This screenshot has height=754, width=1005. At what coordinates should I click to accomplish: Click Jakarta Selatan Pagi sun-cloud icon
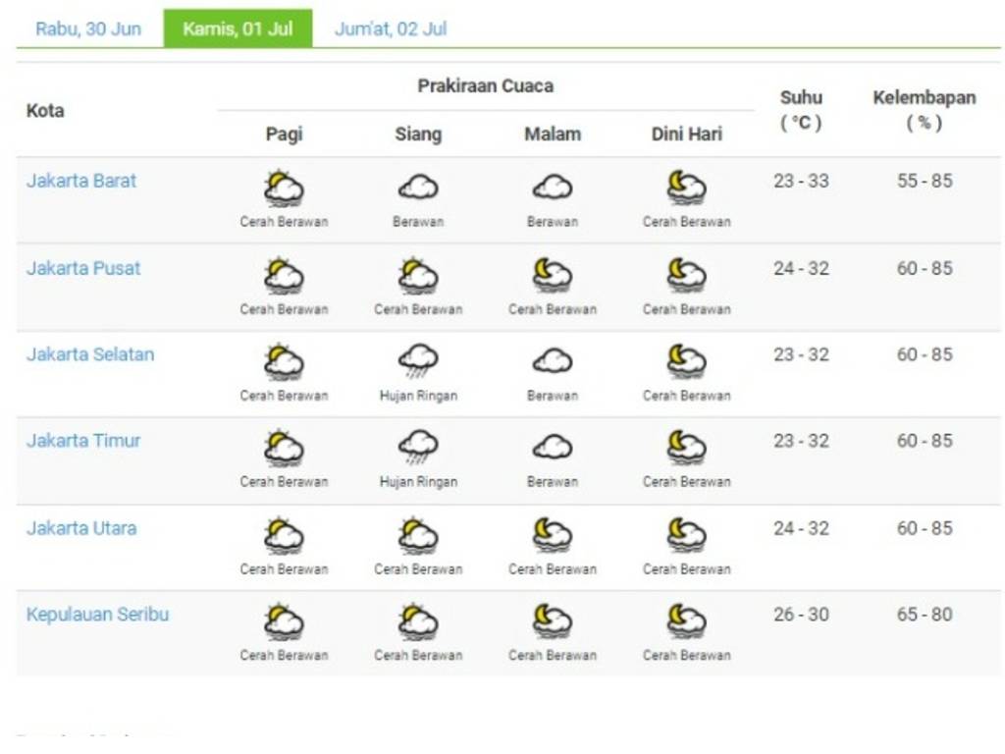click(x=284, y=362)
